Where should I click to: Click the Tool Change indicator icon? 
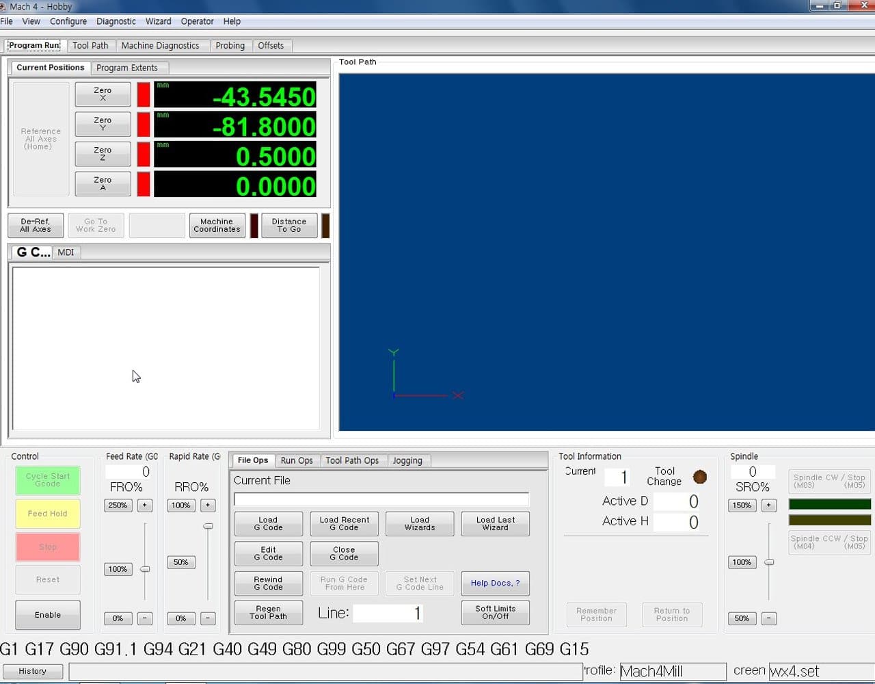(x=700, y=477)
